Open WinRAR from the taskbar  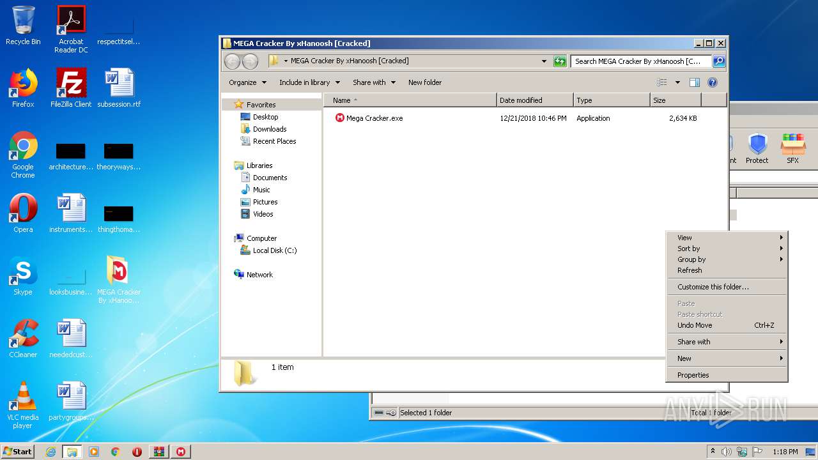coord(159,452)
